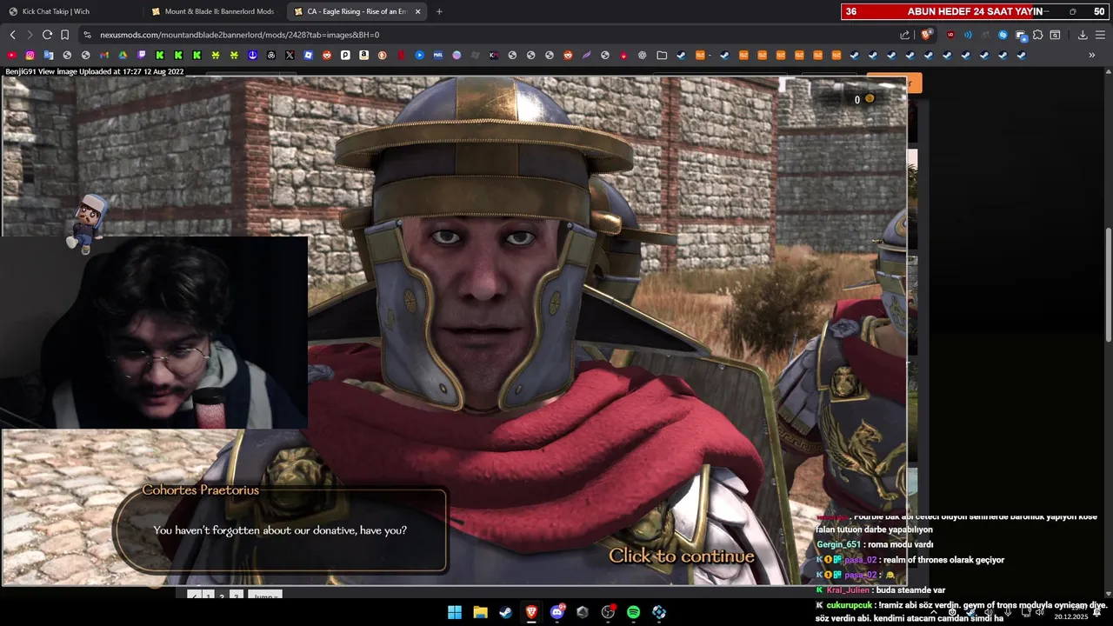1113x626 pixels.
Task: Open the browser Downloads panel
Action: (1083, 35)
